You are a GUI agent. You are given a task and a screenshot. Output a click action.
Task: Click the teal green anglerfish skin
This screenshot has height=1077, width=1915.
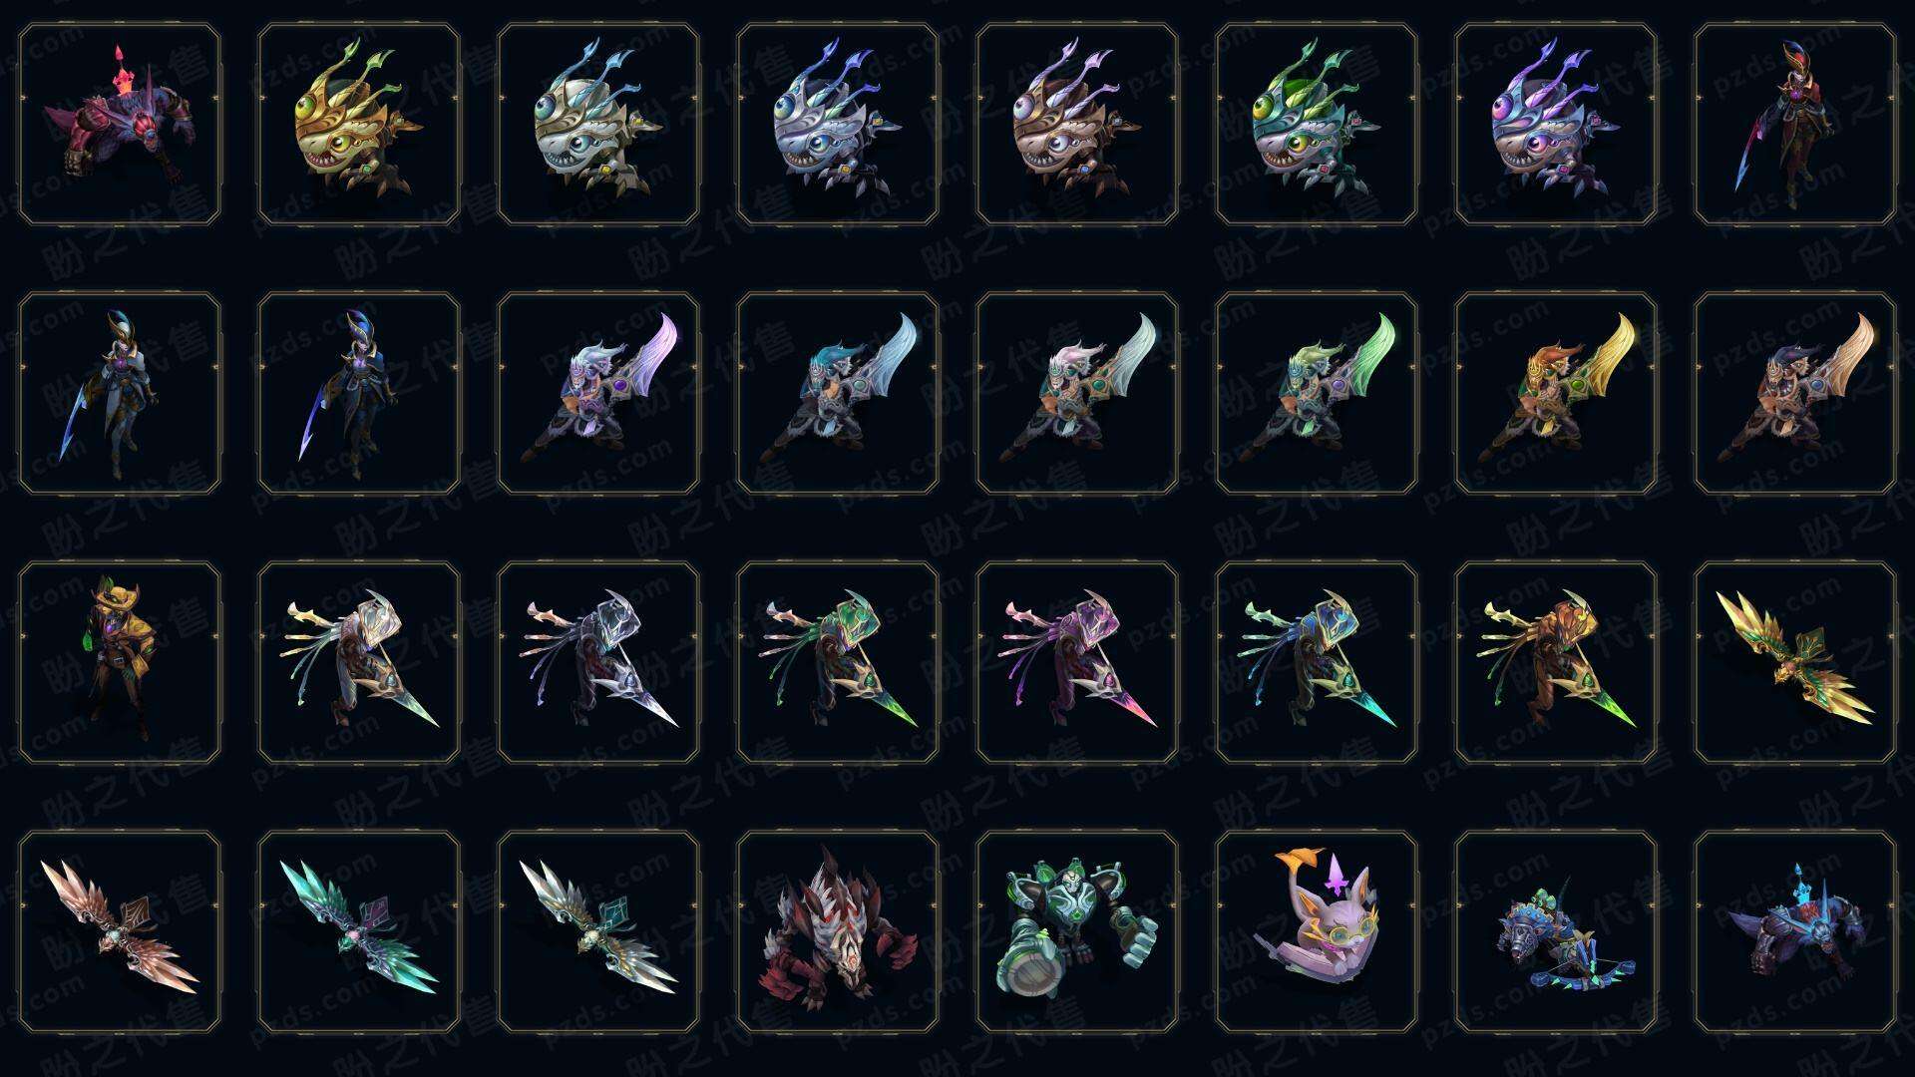(1317, 124)
